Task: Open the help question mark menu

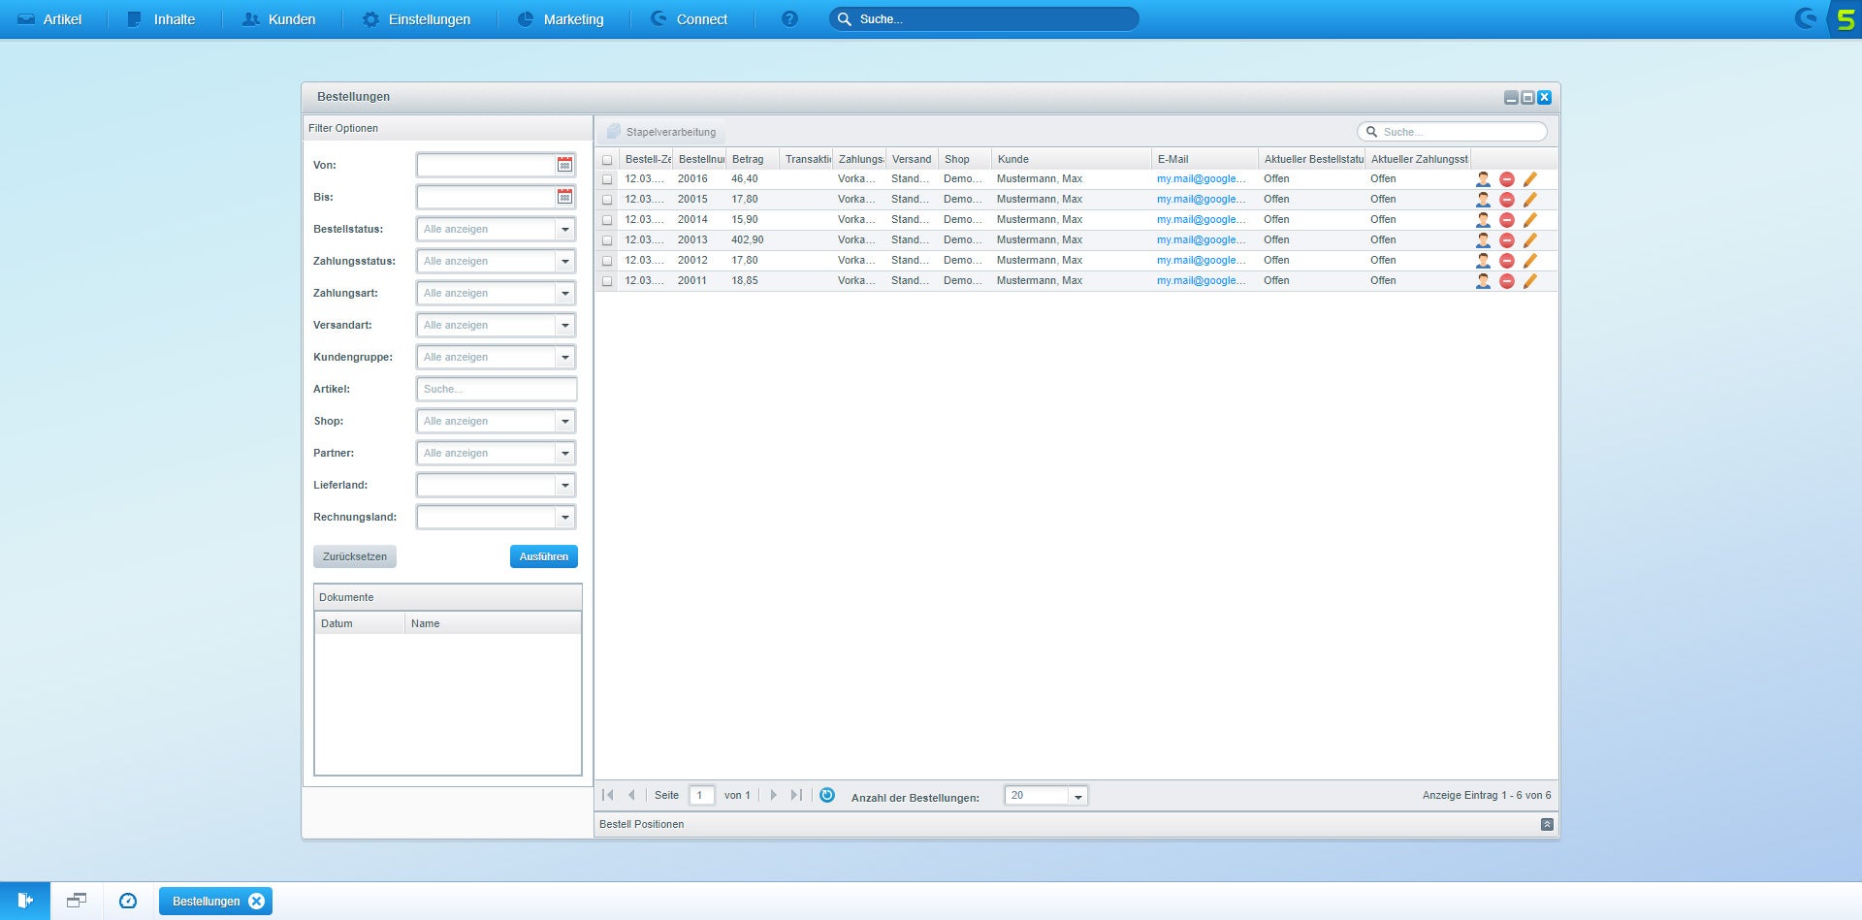Action: click(x=789, y=18)
